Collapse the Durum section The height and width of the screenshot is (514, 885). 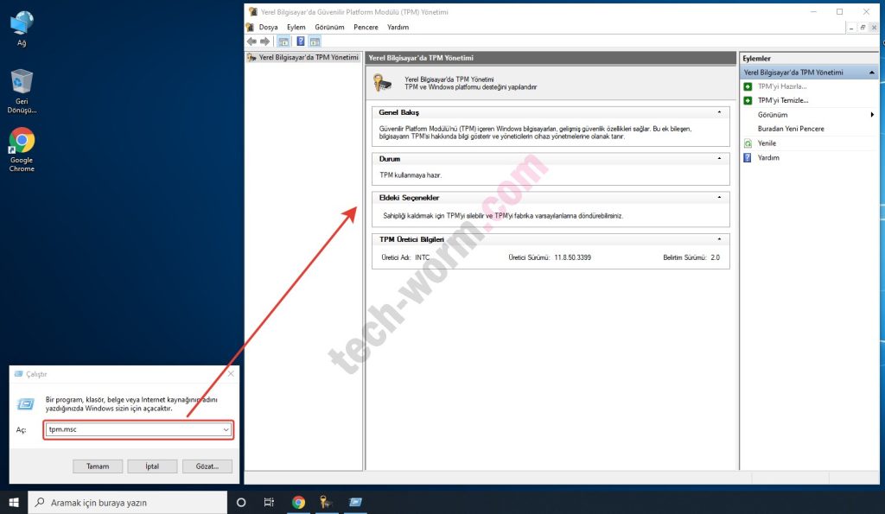tap(719, 159)
